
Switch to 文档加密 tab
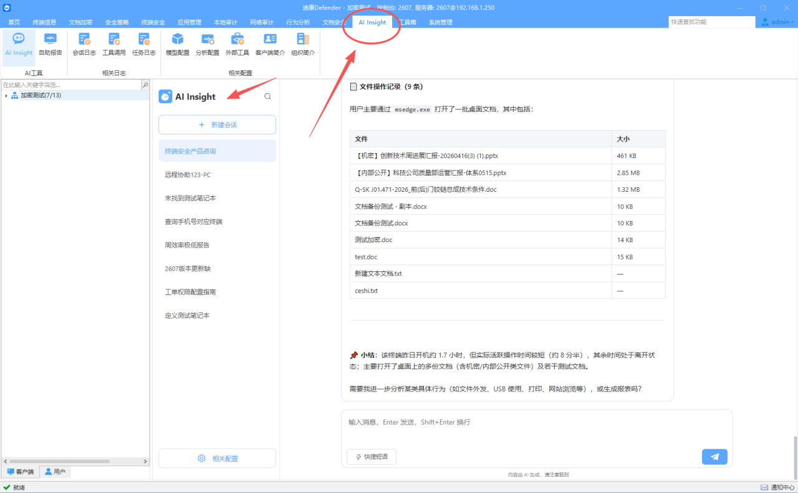(x=80, y=22)
